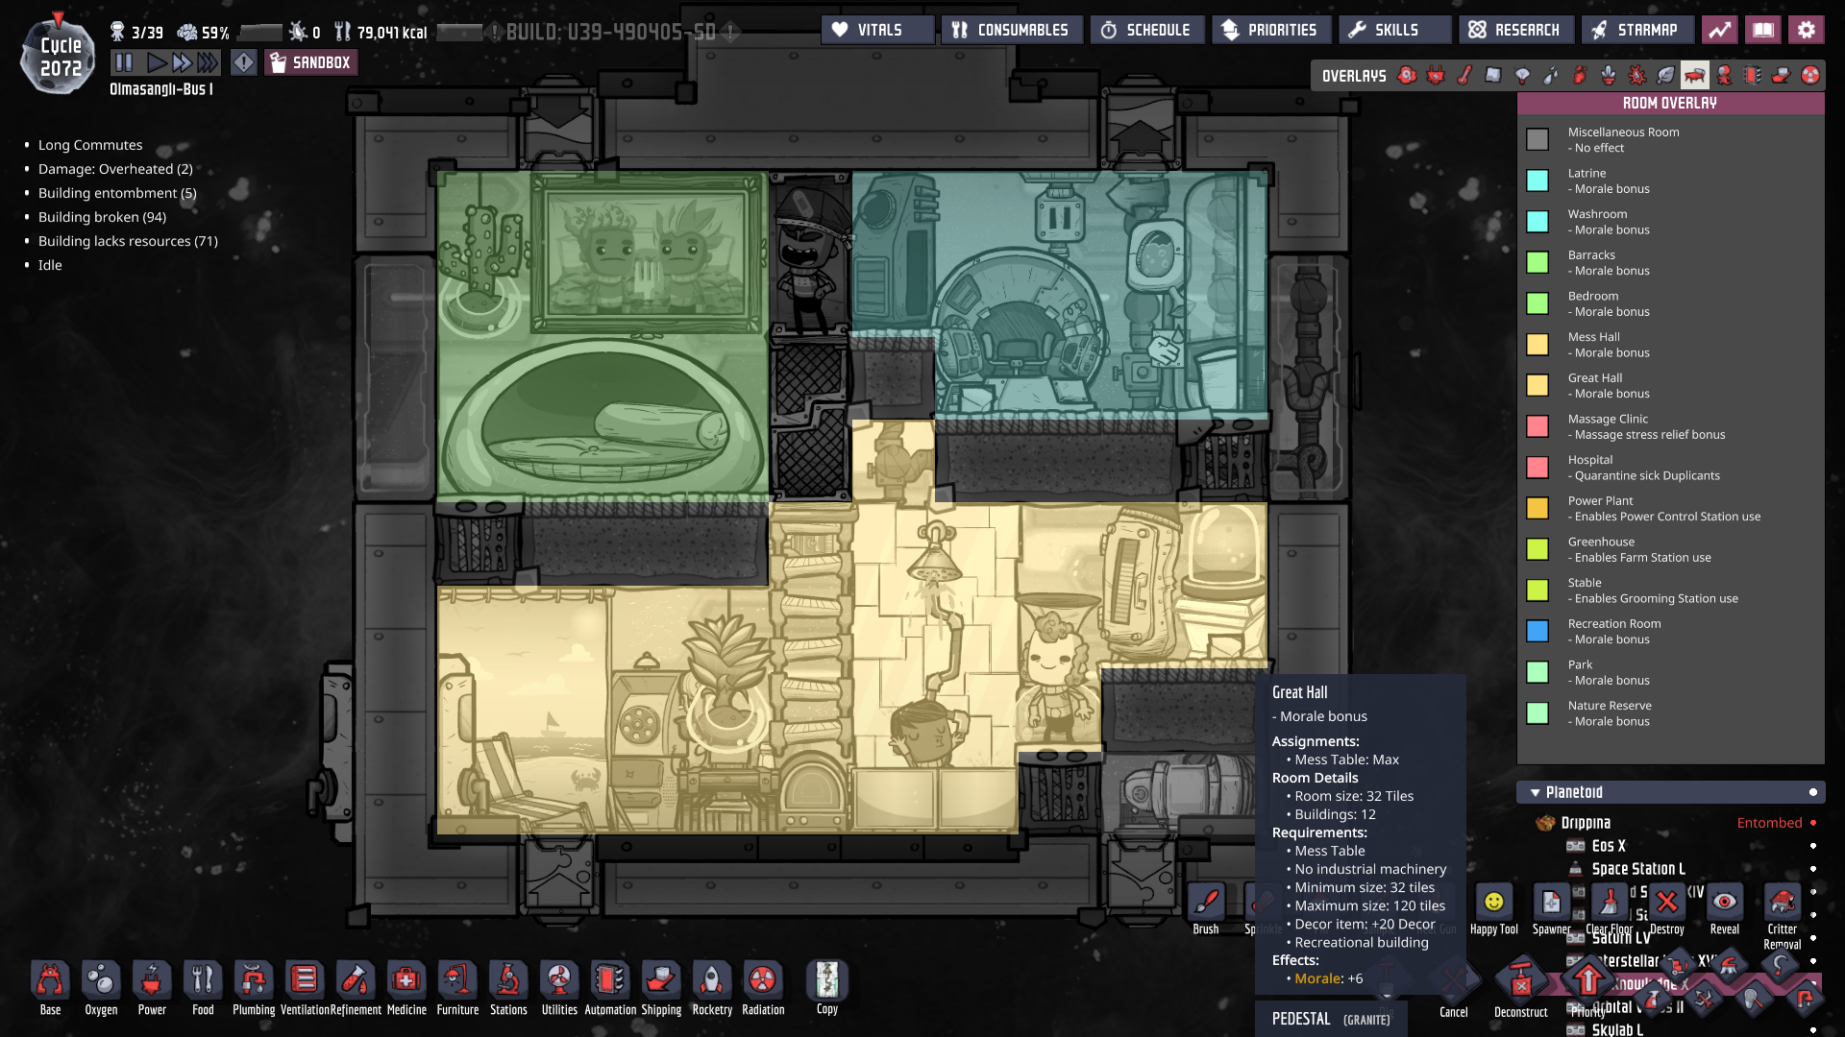Open the Radiation overlay
The image size is (1845, 1037).
point(1810,76)
